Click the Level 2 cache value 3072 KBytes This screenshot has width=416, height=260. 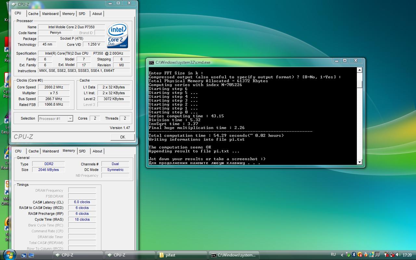tap(113, 99)
